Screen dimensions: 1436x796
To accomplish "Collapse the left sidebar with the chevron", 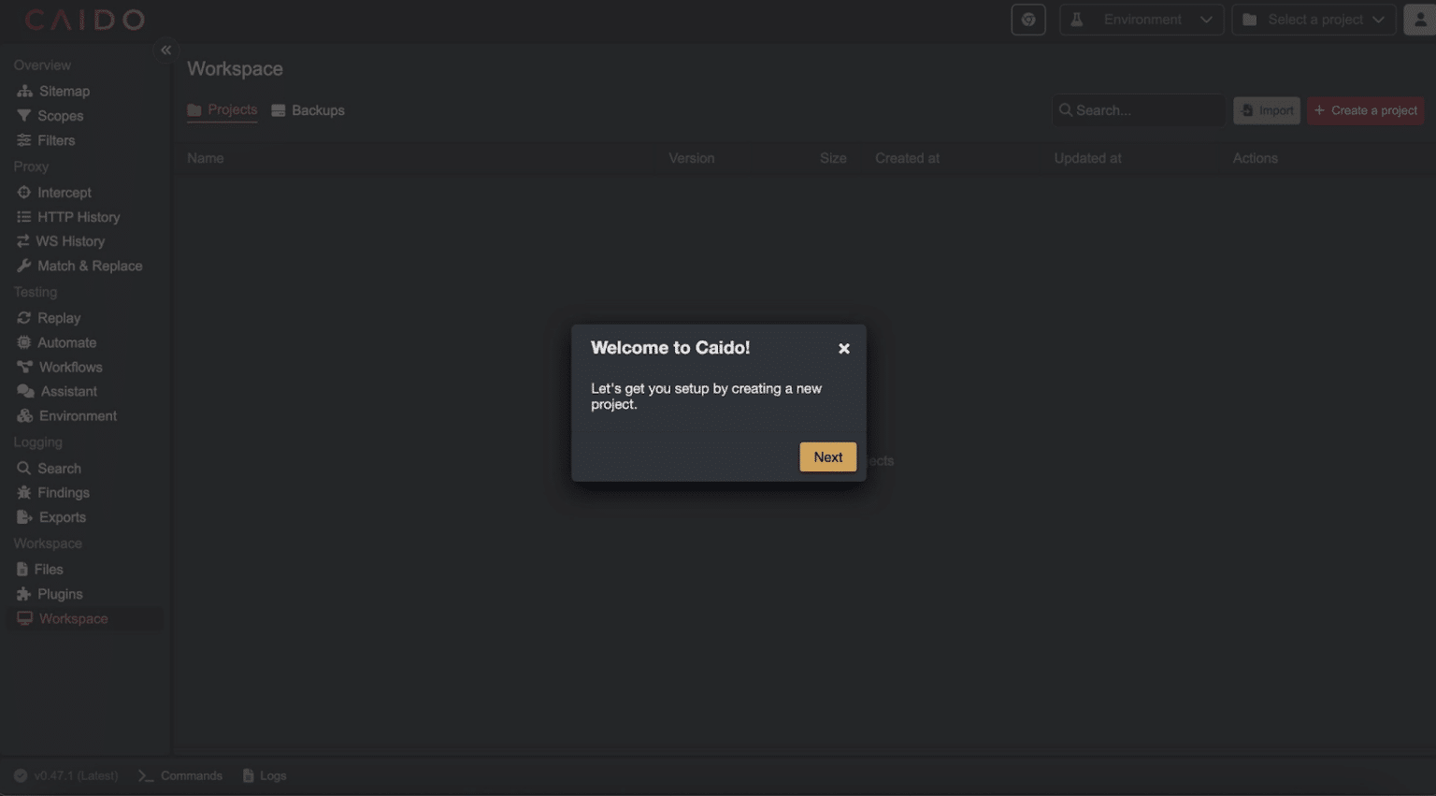I will click(165, 50).
